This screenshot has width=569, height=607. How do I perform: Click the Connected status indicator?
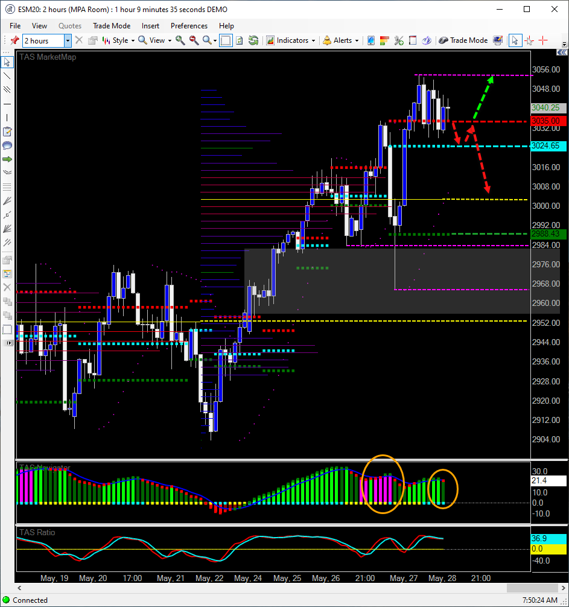(30, 600)
